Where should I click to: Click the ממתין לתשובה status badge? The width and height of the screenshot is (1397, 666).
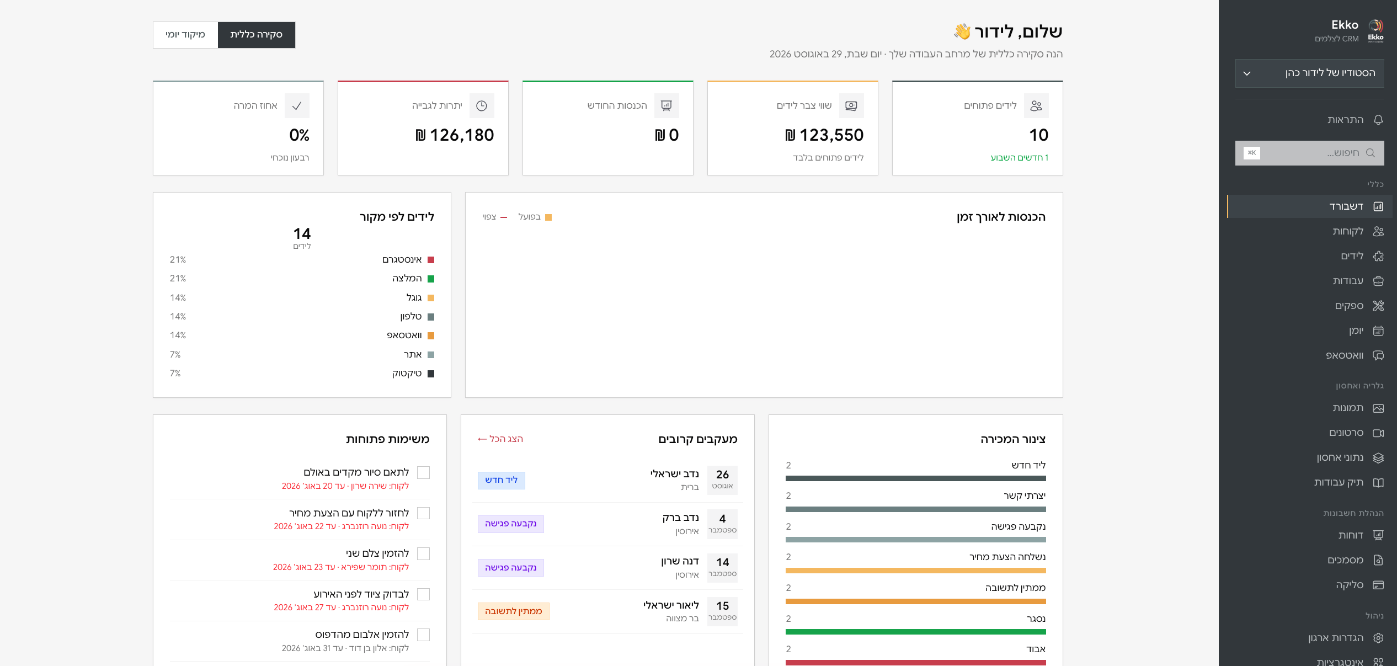pos(513,611)
